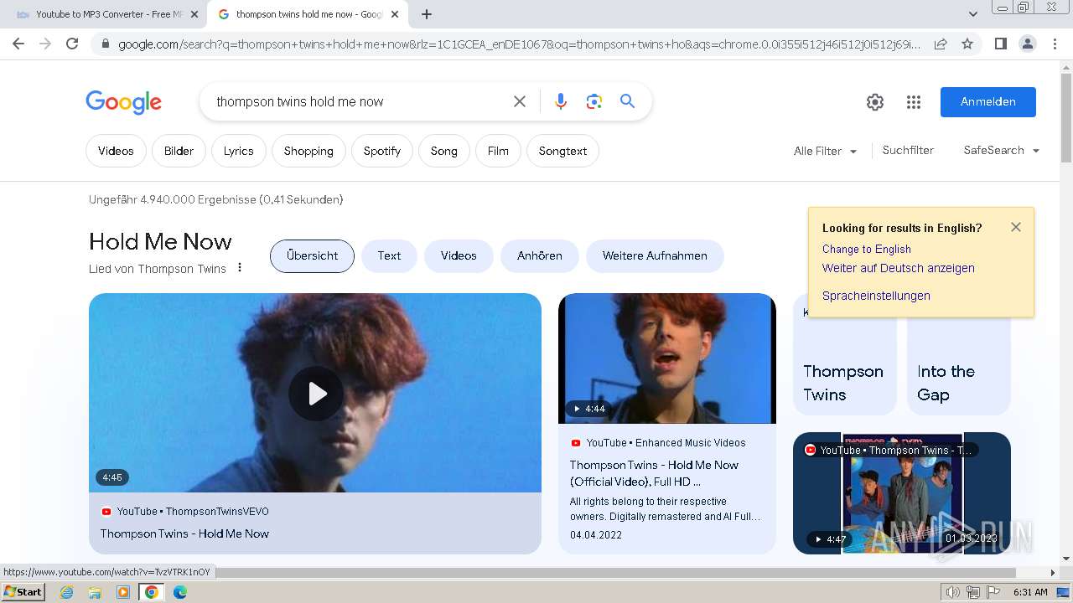Go forward to the next page
Viewport: 1073px width, 603px height.
pos(45,44)
